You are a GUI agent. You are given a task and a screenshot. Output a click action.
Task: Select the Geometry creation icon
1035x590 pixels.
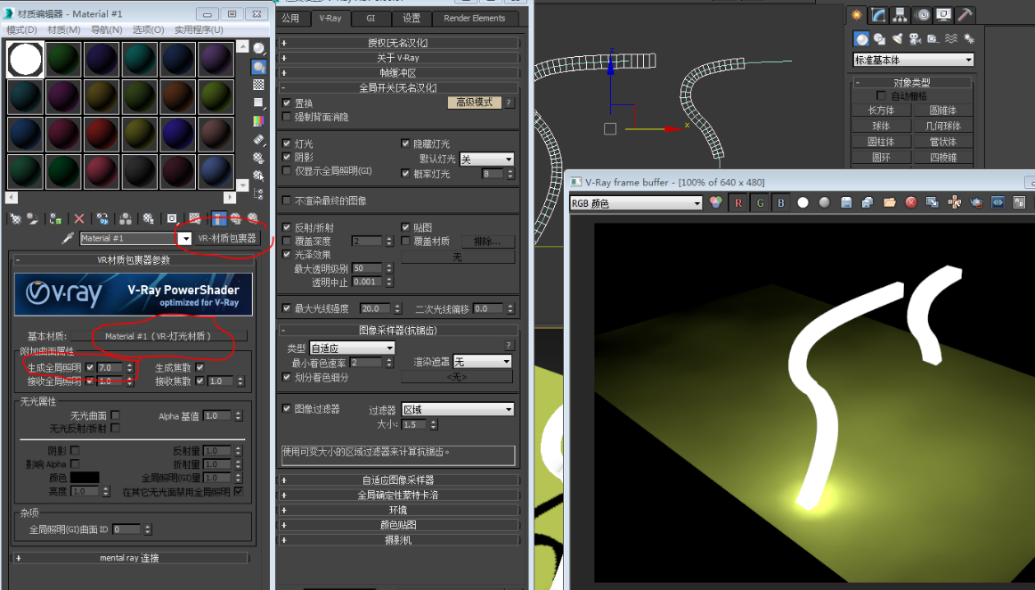(861, 38)
